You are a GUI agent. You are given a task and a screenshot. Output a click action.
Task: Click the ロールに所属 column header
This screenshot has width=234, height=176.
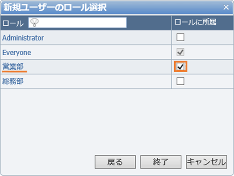pos(195,22)
